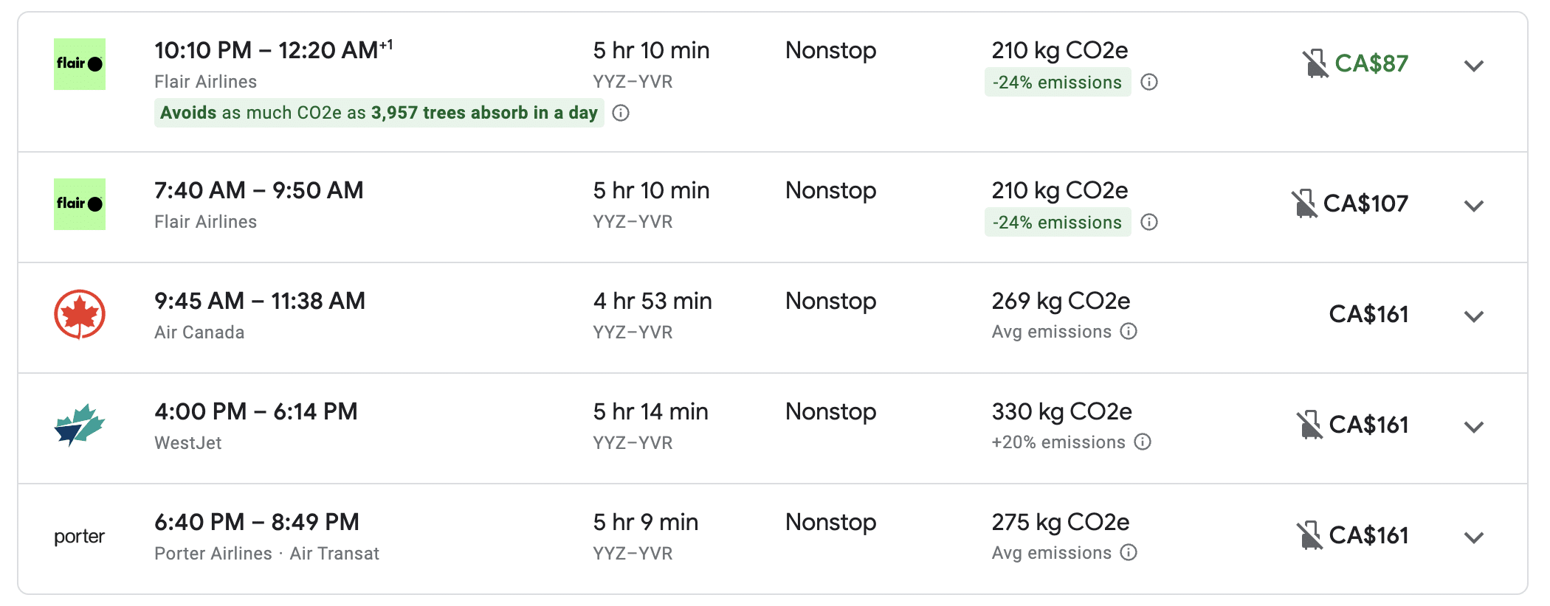Viewport: 1550px width, 606px height.
Task: Click the WestJet airline logo
Action: click(x=80, y=425)
